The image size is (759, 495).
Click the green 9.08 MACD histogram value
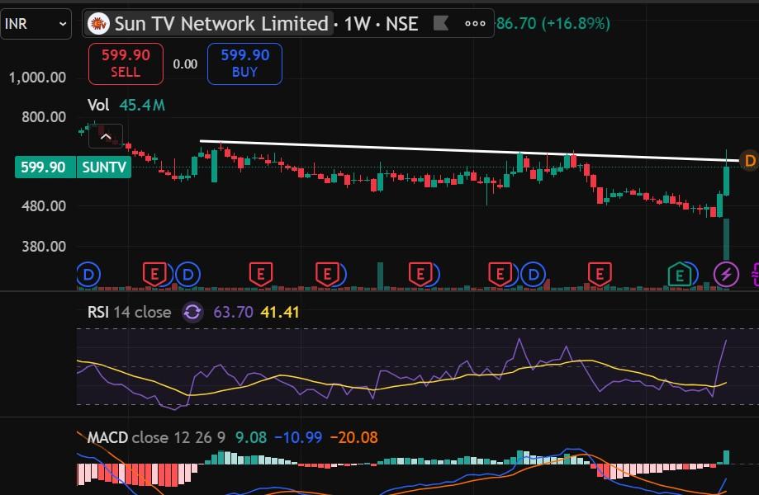(251, 438)
